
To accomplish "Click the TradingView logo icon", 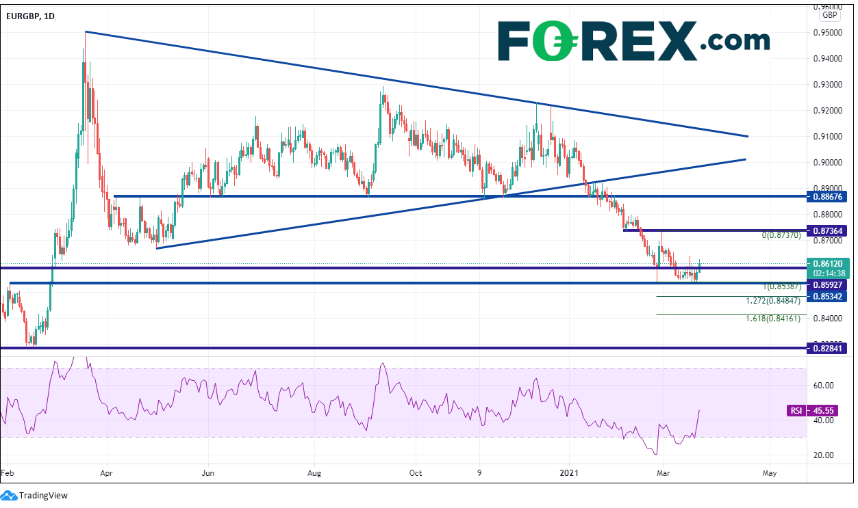I will [x=9, y=495].
